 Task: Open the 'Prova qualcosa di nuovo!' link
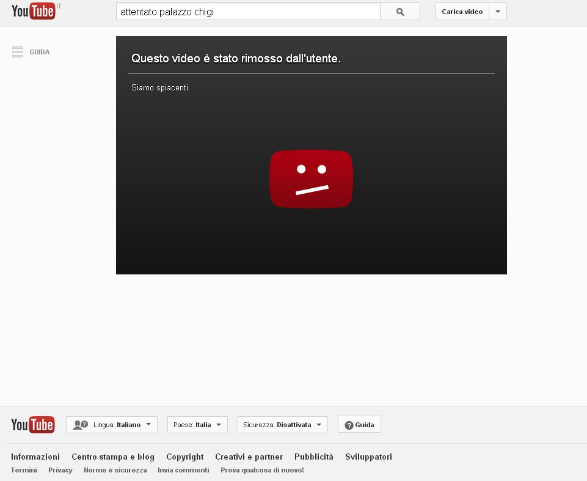[262, 470]
